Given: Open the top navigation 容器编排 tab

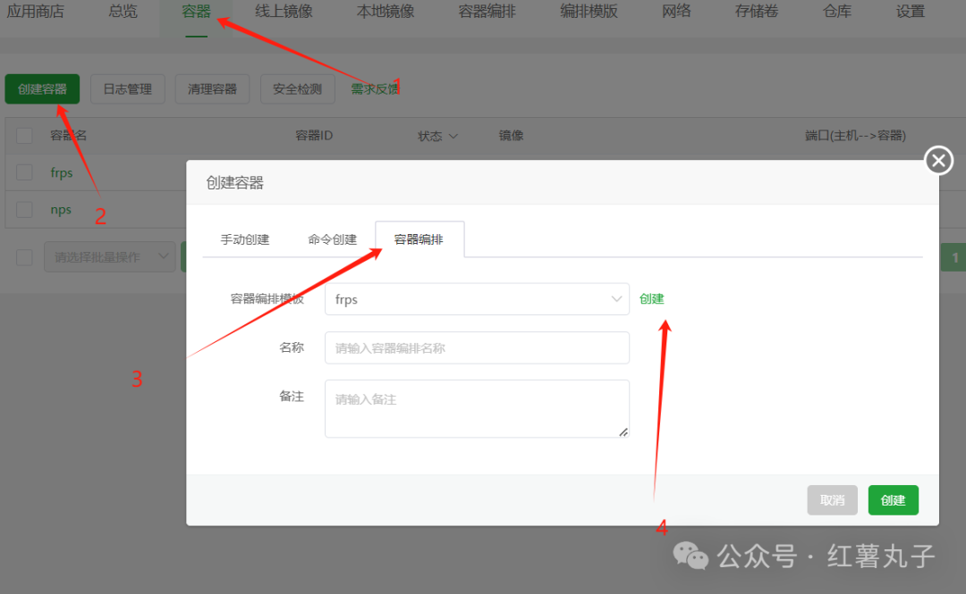Looking at the screenshot, I should tap(487, 12).
